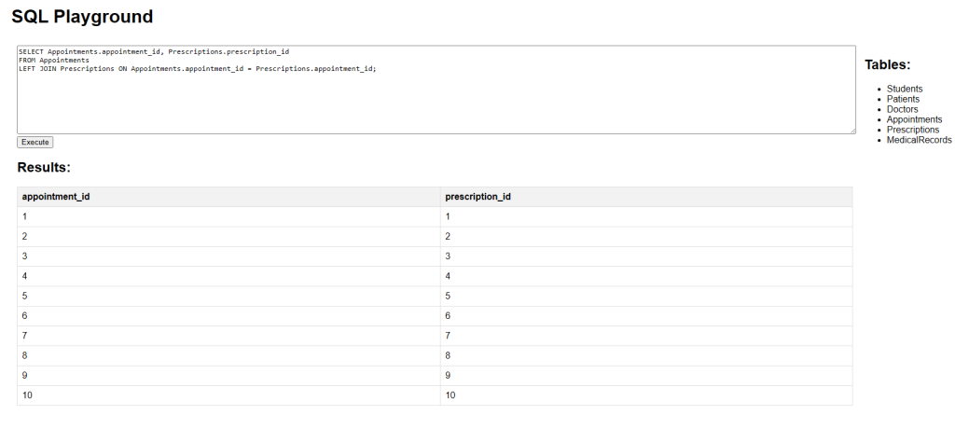Viewport: 955px width, 429px height.
Task: Click the Results heading
Action: pos(44,168)
